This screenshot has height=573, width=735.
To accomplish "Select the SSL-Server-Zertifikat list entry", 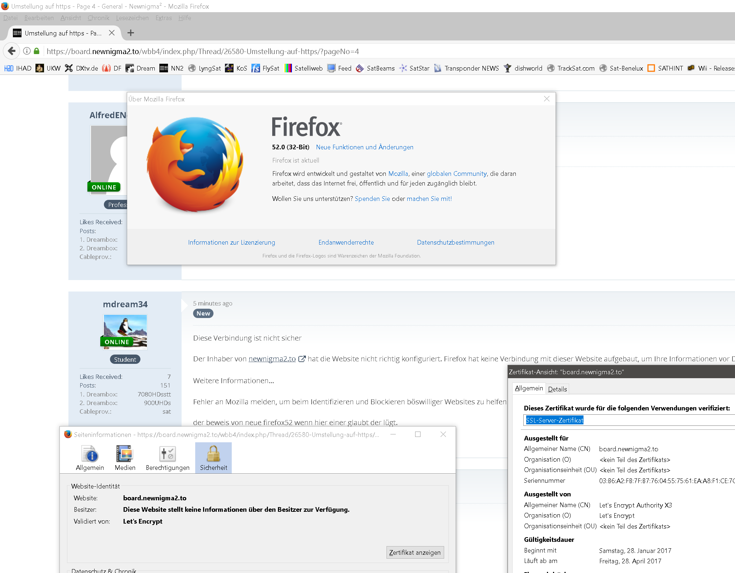I will pos(554,420).
